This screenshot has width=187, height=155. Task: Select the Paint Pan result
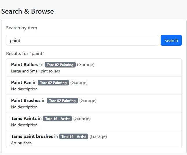tap(21, 83)
